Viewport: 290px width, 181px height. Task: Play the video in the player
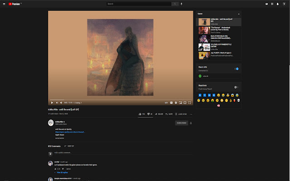[x=52, y=103]
